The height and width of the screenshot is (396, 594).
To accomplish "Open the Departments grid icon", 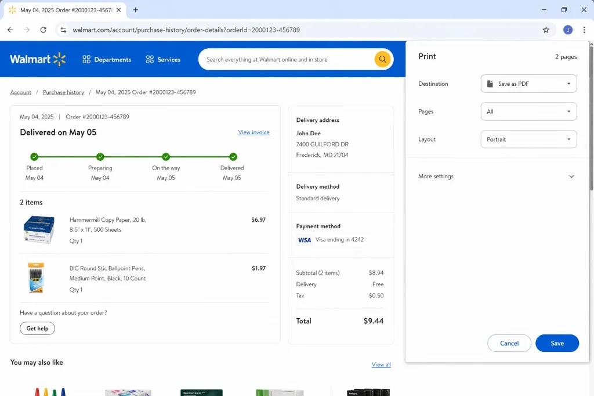I will coord(86,59).
